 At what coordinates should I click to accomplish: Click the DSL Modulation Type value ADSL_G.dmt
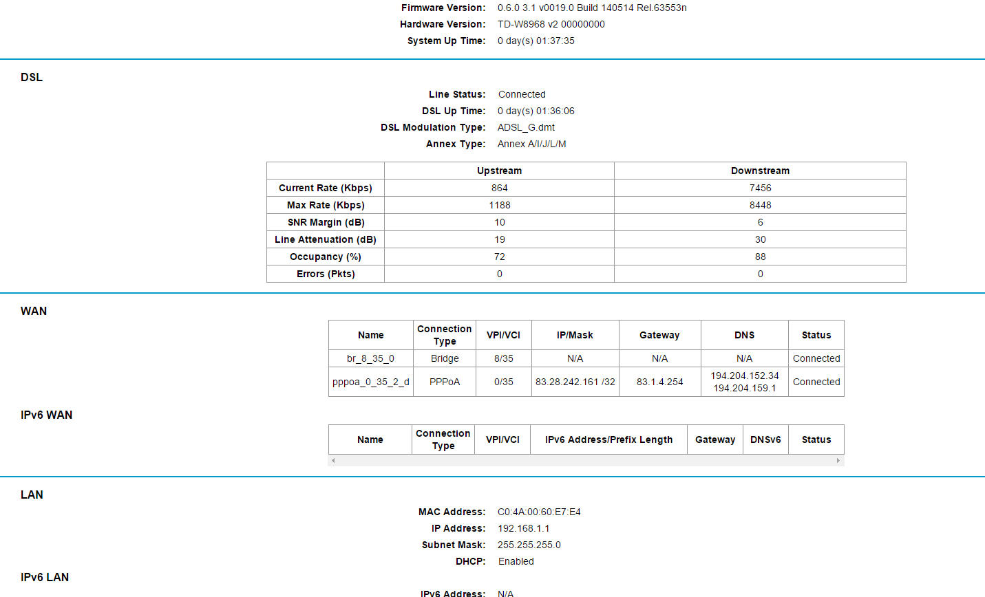526,127
